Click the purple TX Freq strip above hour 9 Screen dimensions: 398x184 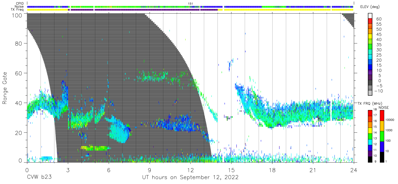click(x=149, y=10)
